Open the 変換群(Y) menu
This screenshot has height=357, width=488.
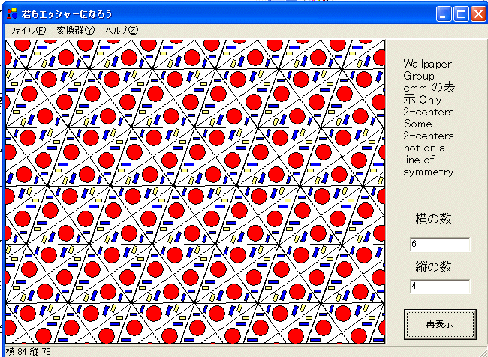point(75,31)
